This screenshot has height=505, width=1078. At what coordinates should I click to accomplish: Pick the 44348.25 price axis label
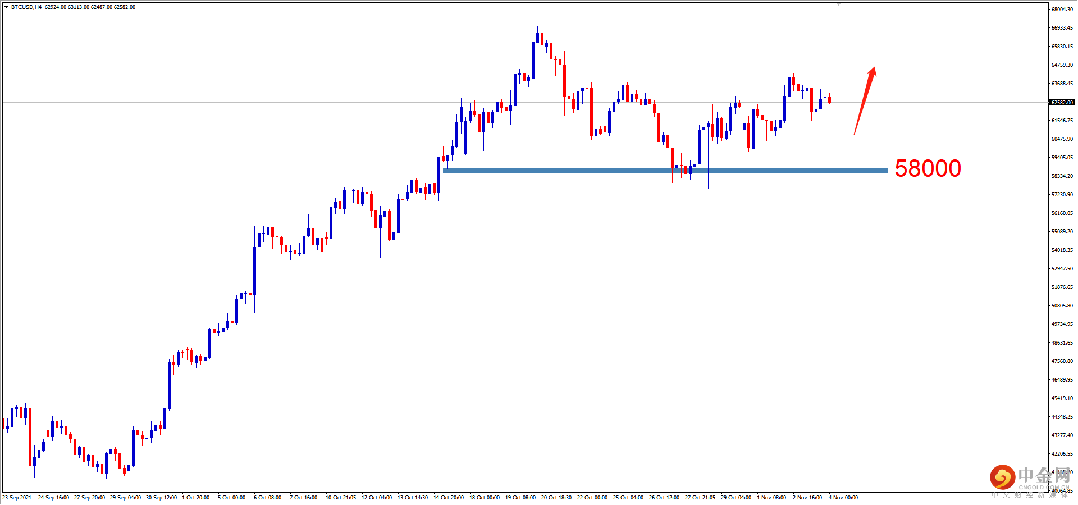(x=1062, y=417)
